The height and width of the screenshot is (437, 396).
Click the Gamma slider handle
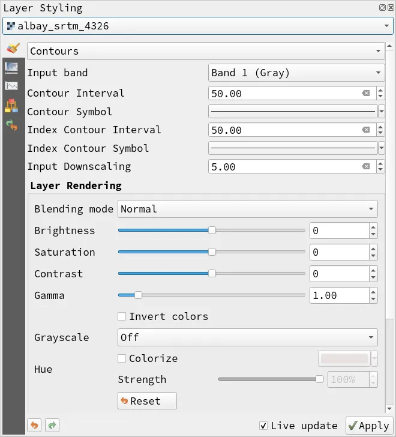point(138,295)
